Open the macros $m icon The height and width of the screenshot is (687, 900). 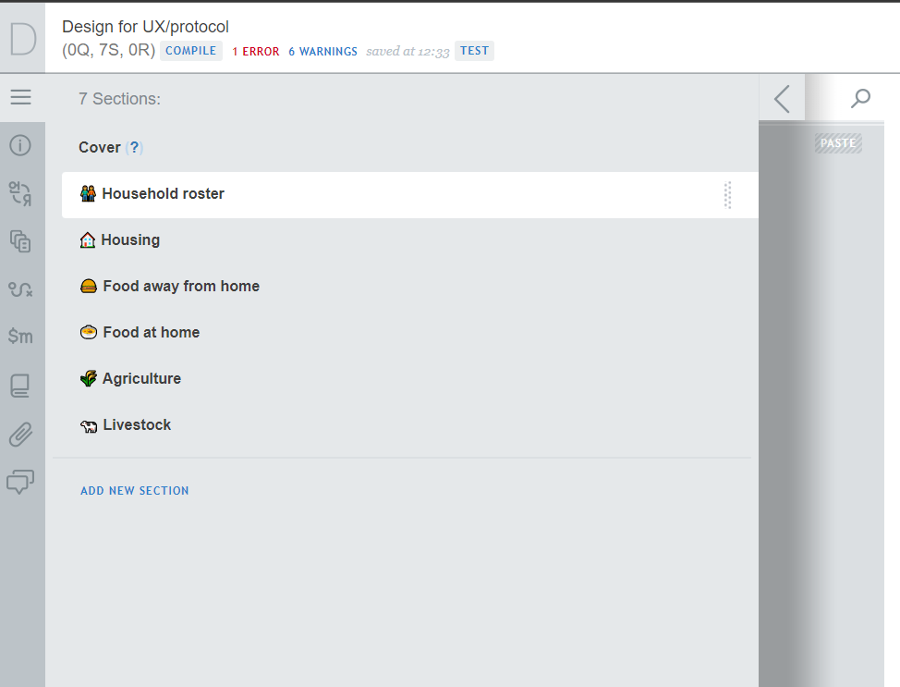click(20, 337)
